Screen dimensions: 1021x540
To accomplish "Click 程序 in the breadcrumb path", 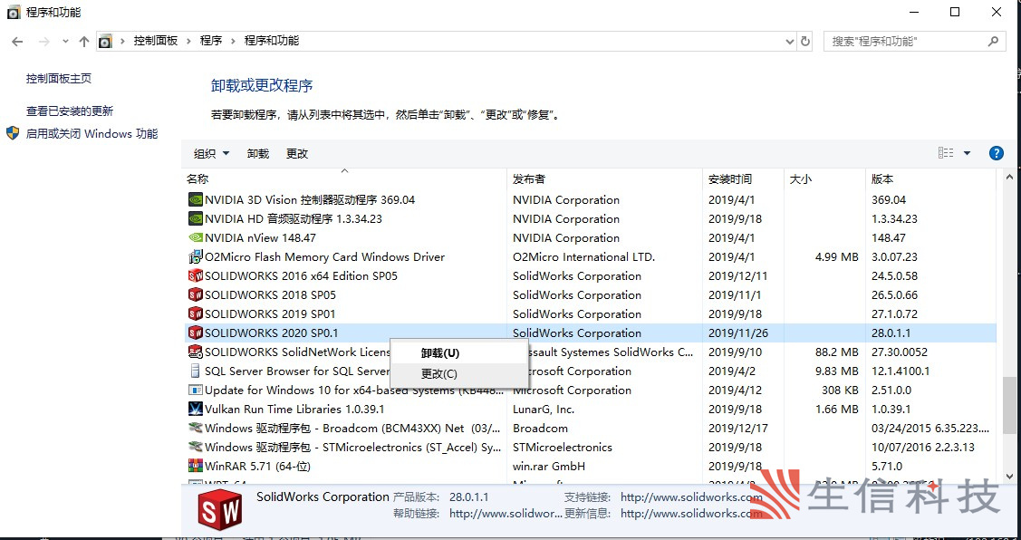I will point(211,41).
